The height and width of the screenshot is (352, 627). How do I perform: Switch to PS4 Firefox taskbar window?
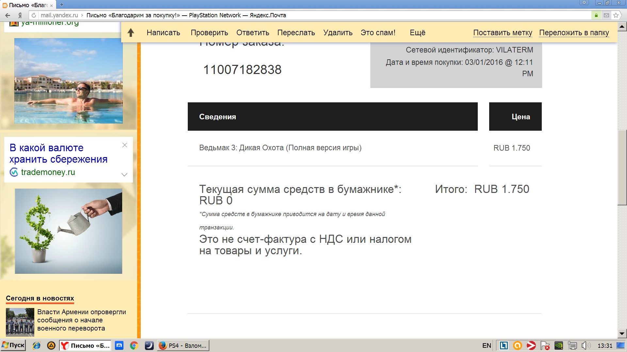[x=183, y=345]
